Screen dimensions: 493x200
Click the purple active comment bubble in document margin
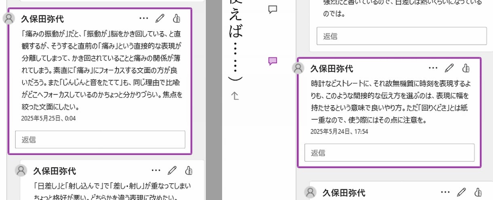point(273,61)
